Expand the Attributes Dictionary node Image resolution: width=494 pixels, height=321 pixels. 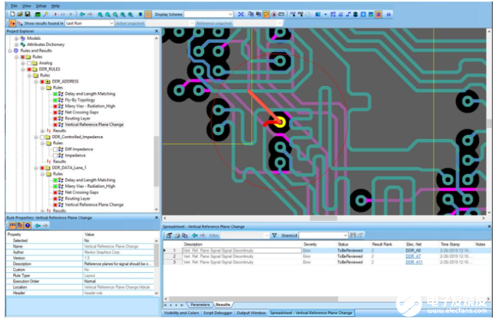(16, 45)
